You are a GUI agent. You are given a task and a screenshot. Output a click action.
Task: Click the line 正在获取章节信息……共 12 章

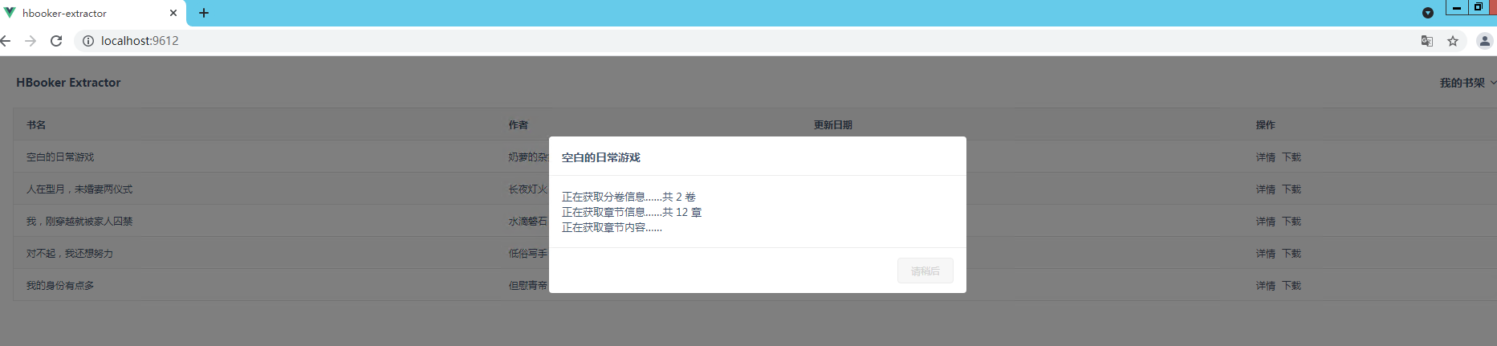(x=632, y=212)
